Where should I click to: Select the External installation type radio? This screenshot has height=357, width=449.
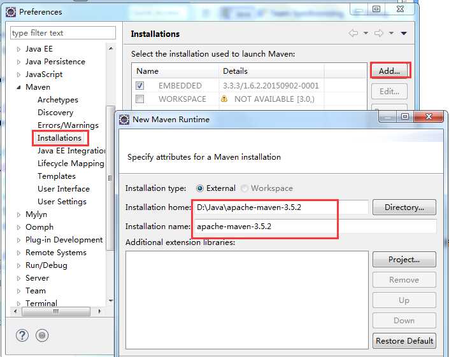coord(200,188)
